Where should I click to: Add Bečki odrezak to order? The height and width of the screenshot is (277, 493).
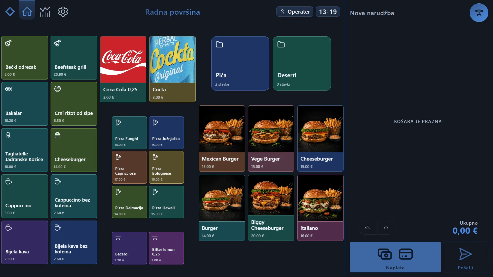coord(25,58)
